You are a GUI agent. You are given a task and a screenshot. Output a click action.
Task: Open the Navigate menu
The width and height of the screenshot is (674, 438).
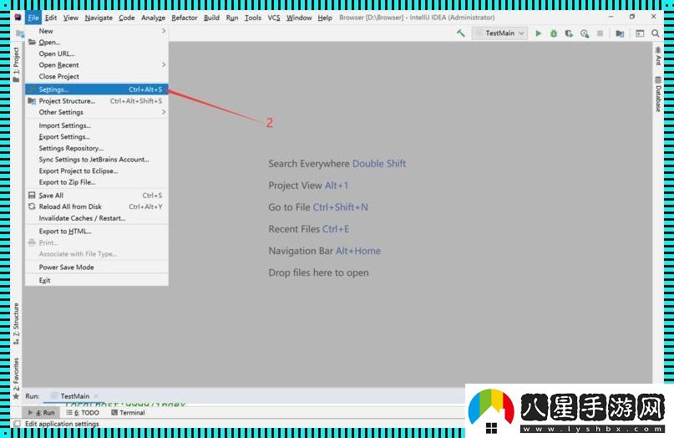(99, 18)
